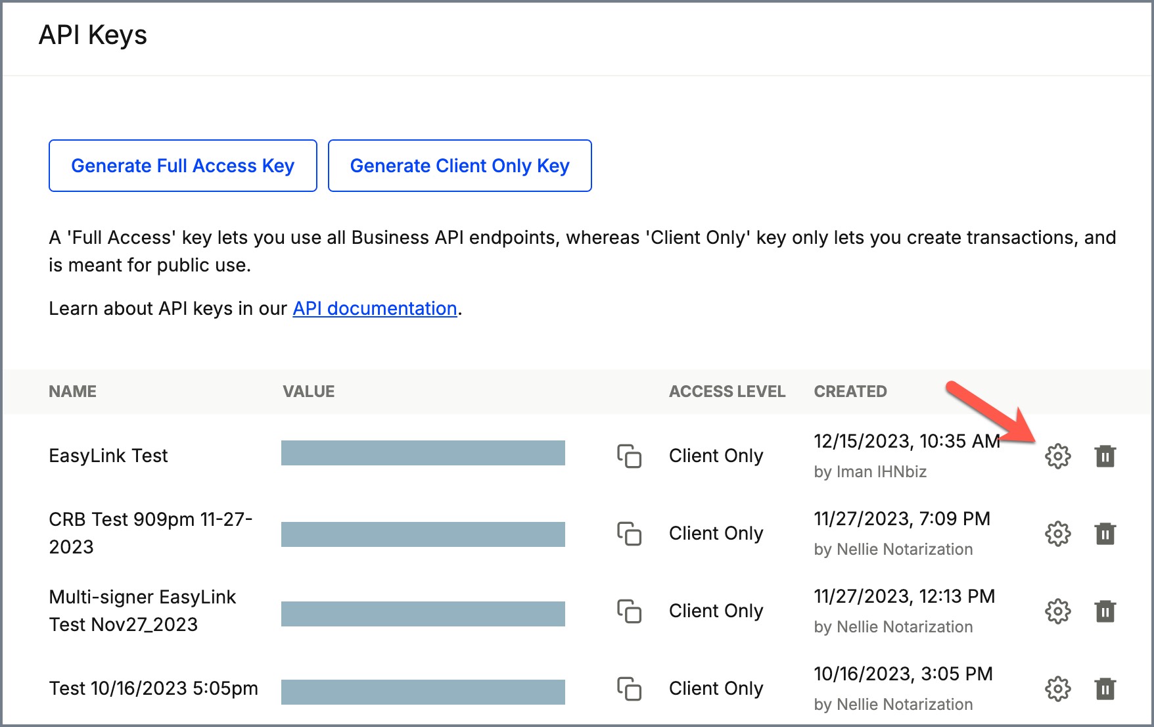
Task: Open settings for Multi-signer EasyLink Test key
Action: click(1057, 611)
